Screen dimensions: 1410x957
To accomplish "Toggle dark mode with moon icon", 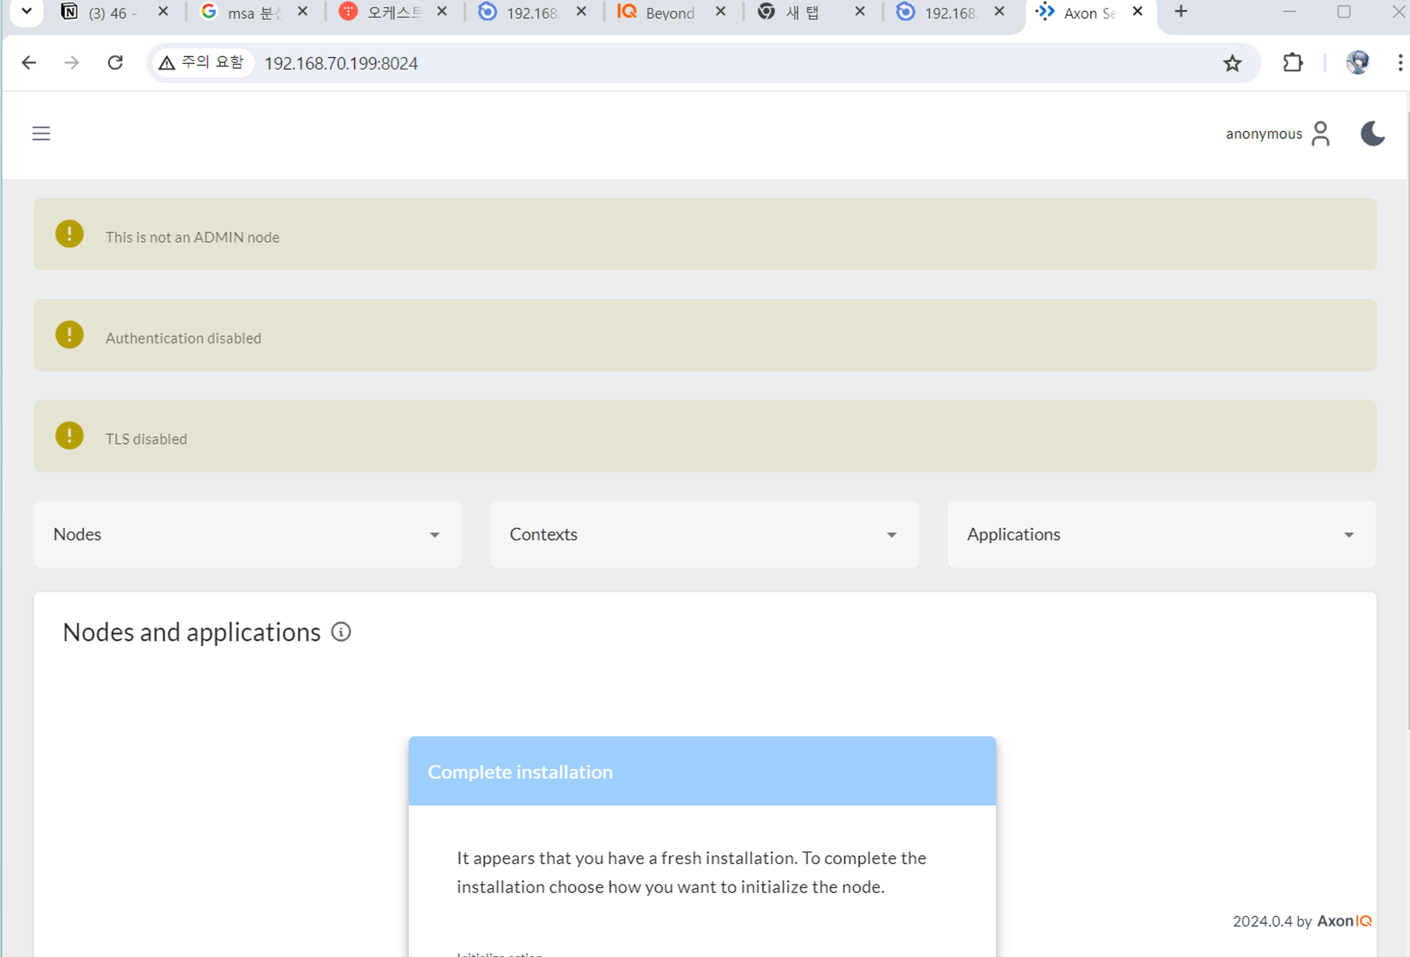I will [x=1372, y=133].
